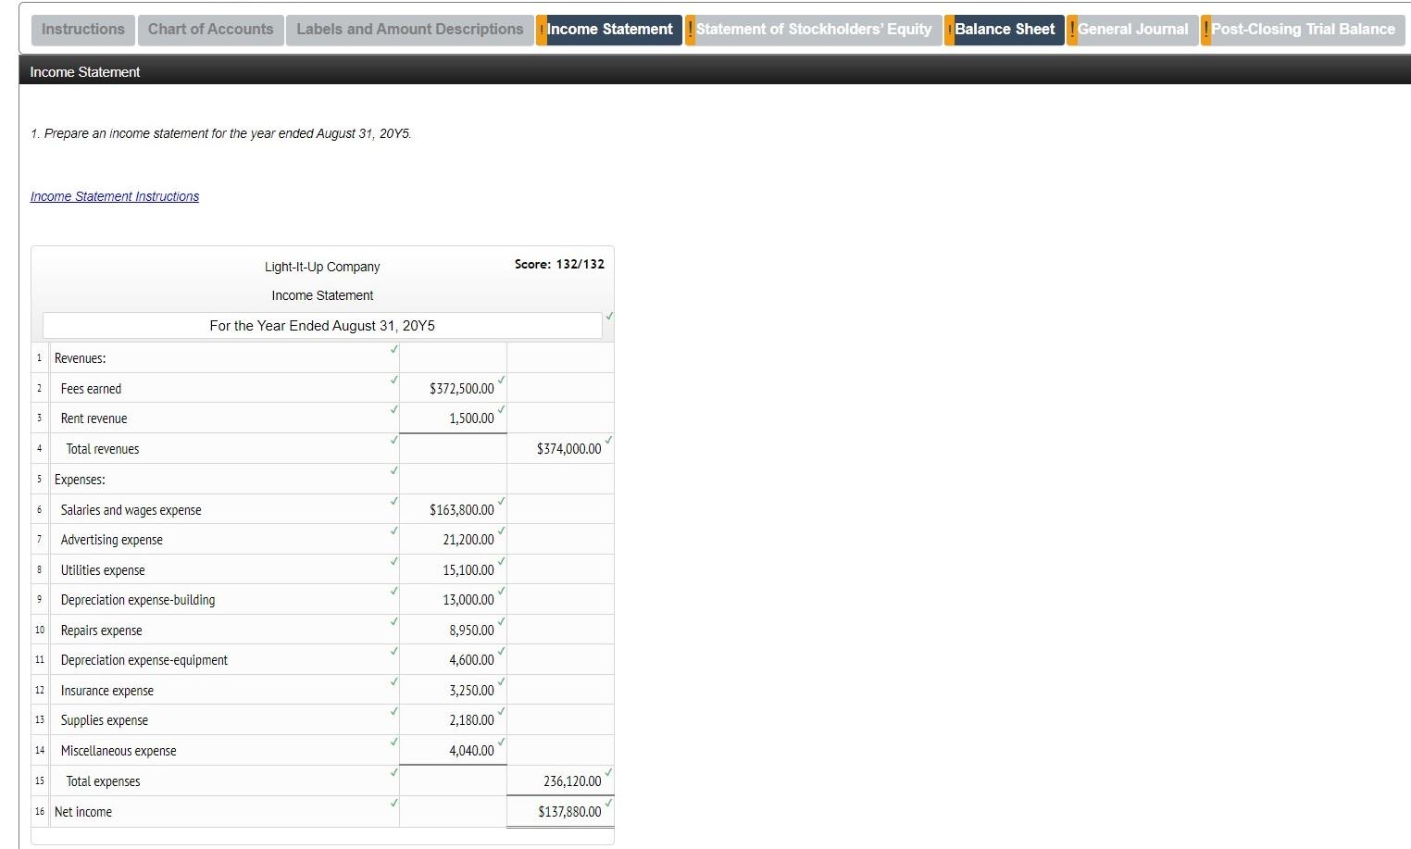Click the exclamation icon on Balance Sheet tab
Viewport: 1411px width, 849px height.
(x=949, y=30)
